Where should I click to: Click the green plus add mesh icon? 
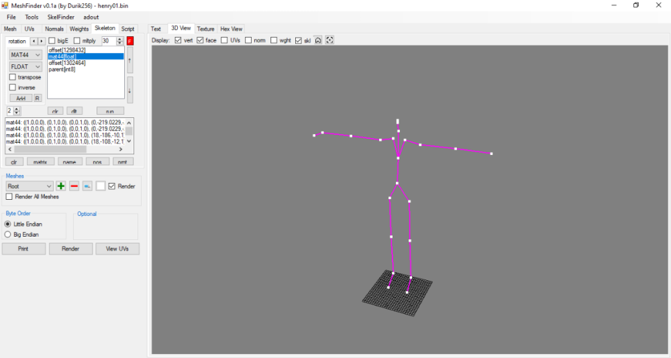[61, 186]
